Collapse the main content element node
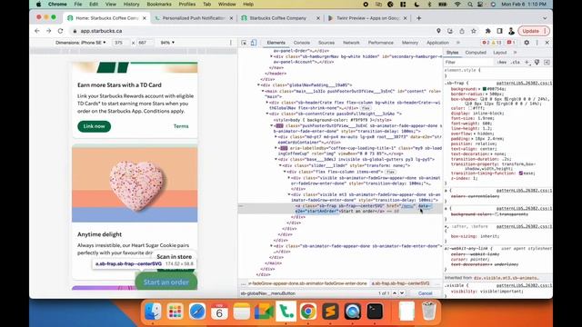This screenshot has width=582, height=327. [263, 91]
